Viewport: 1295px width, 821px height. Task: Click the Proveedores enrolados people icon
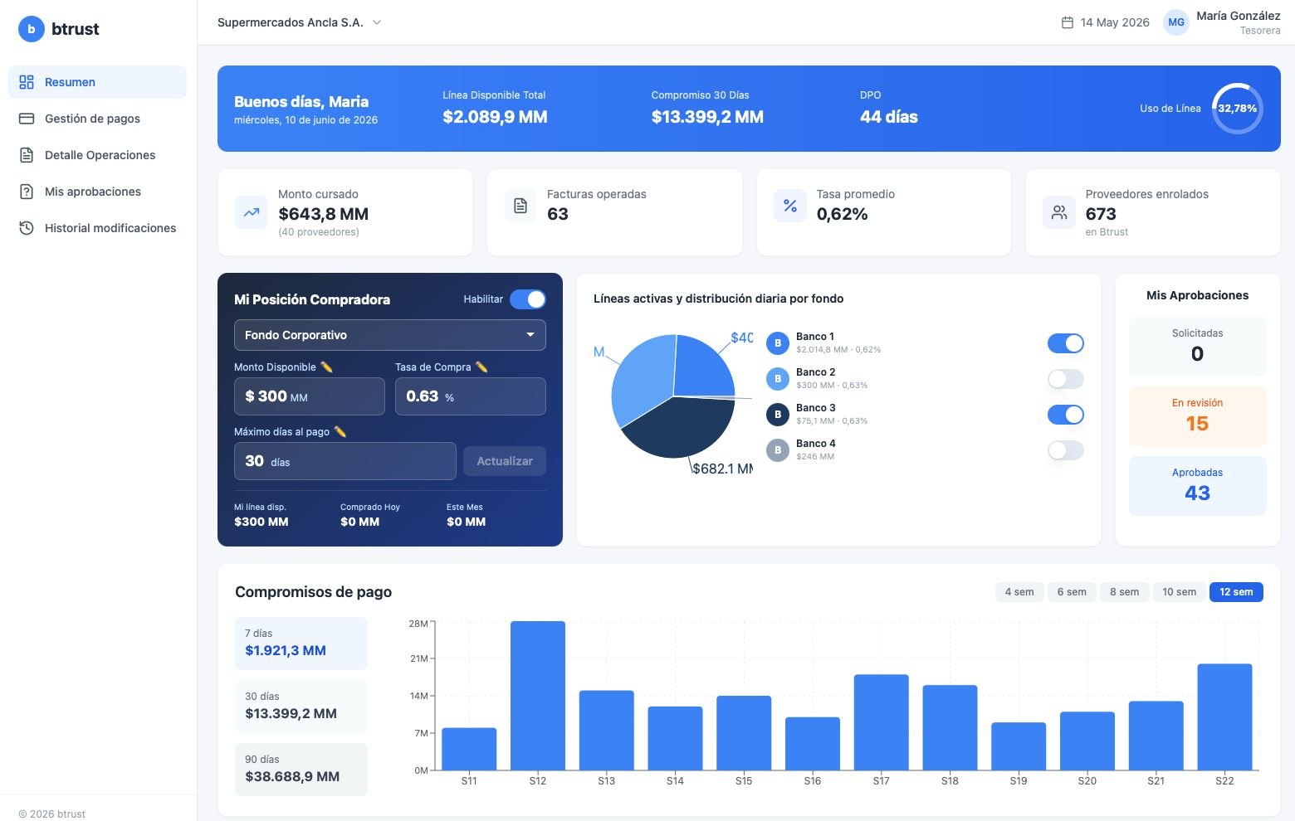coord(1059,212)
